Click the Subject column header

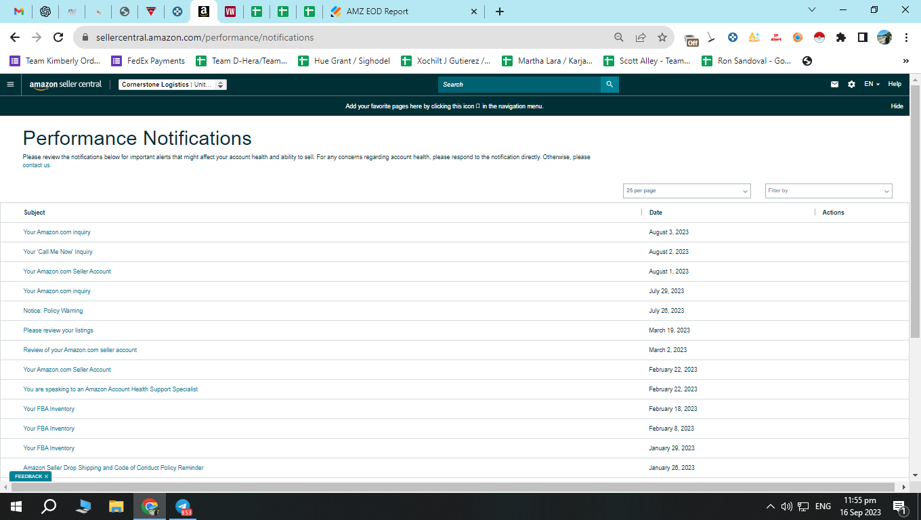[35, 213]
